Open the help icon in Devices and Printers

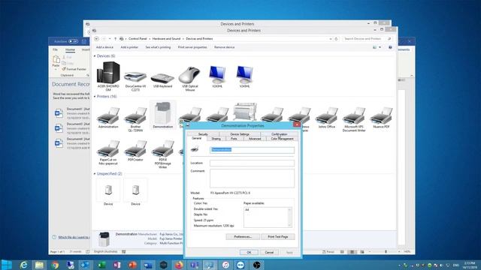[x=390, y=47]
